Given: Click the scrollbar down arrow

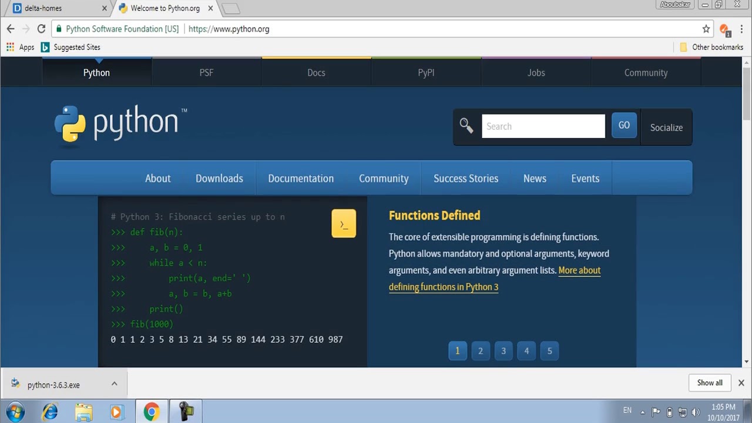Looking at the screenshot, I should coord(747,362).
